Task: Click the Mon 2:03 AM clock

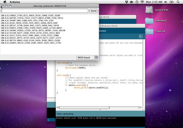Action: click(154, 2)
